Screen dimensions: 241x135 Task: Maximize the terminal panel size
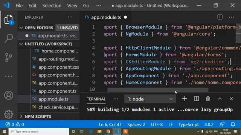click(220, 99)
